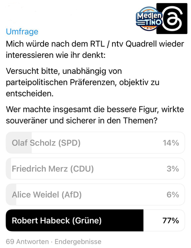Choose Friedrich Merz (CDU) poll option

[x=95, y=169]
